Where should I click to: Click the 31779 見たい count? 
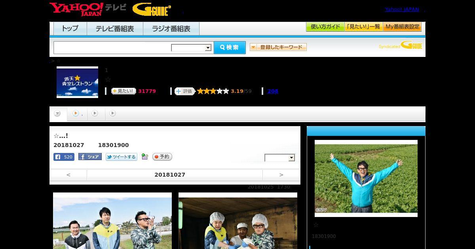pos(147,91)
